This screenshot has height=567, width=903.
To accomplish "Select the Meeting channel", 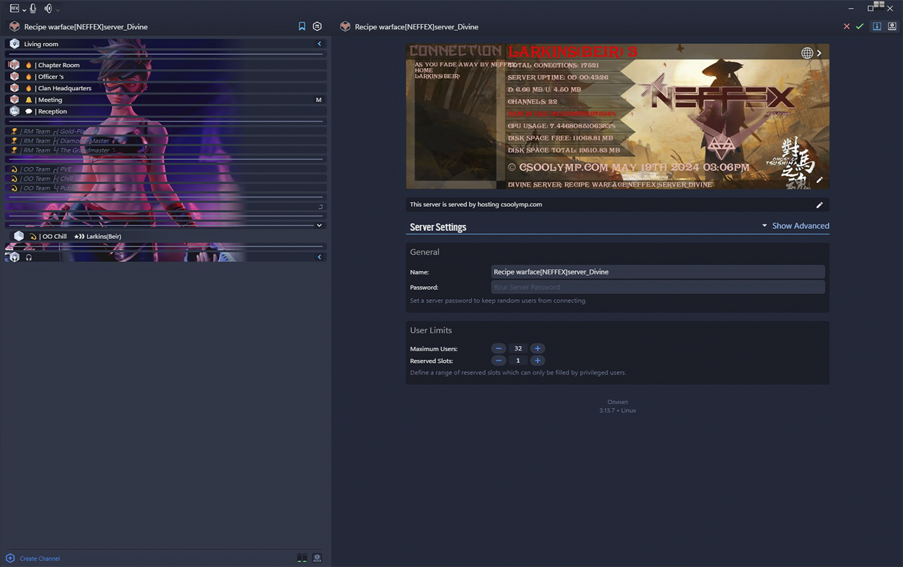I will [165, 100].
